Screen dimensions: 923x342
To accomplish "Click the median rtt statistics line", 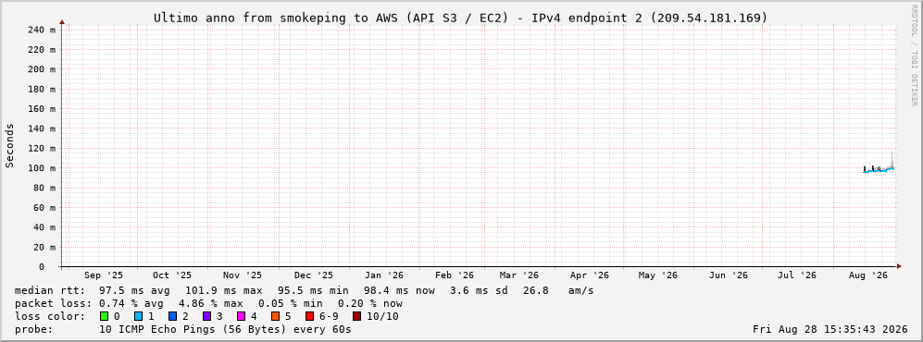I will click(304, 290).
